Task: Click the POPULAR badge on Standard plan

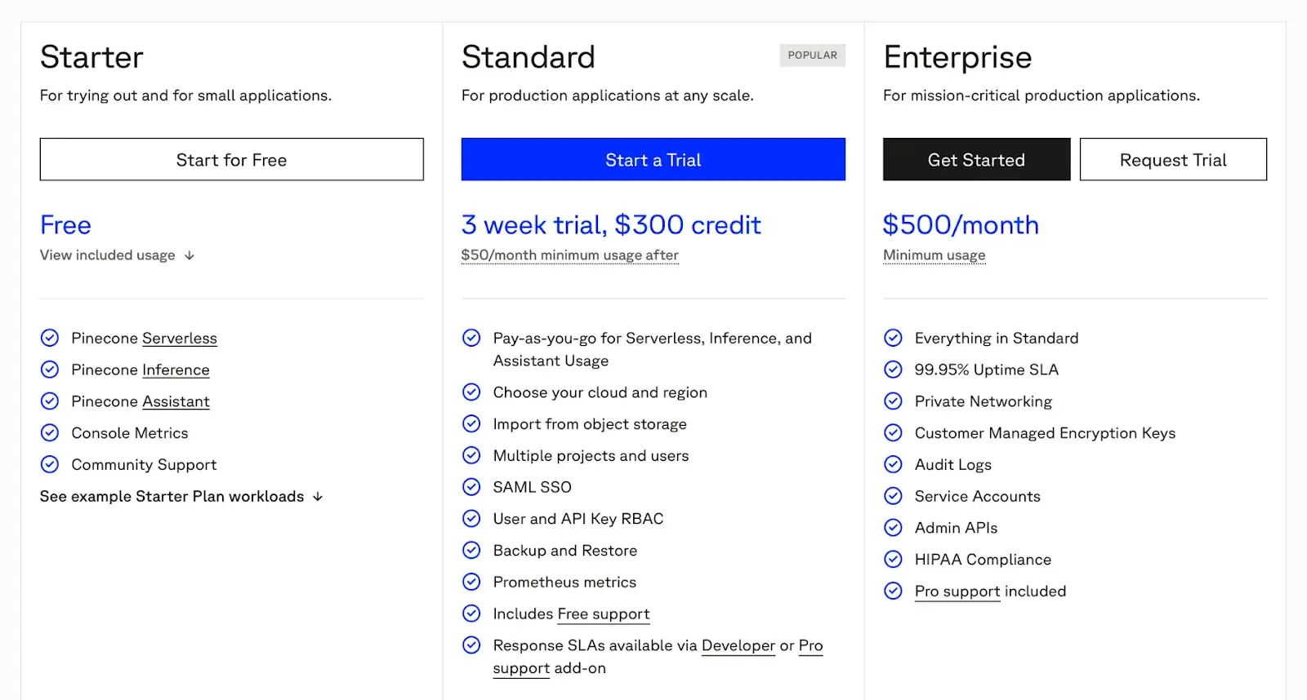Action: pyautogui.click(x=812, y=55)
